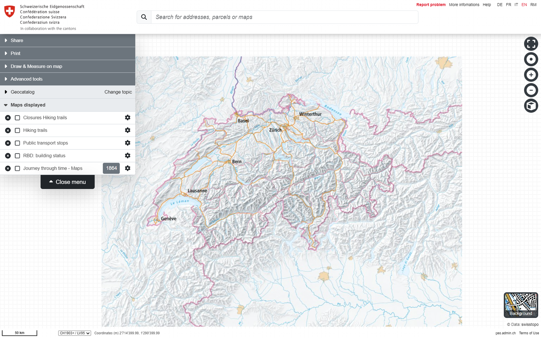Click the Close menu button
The height and width of the screenshot is (338, 541).
point(67,182)
